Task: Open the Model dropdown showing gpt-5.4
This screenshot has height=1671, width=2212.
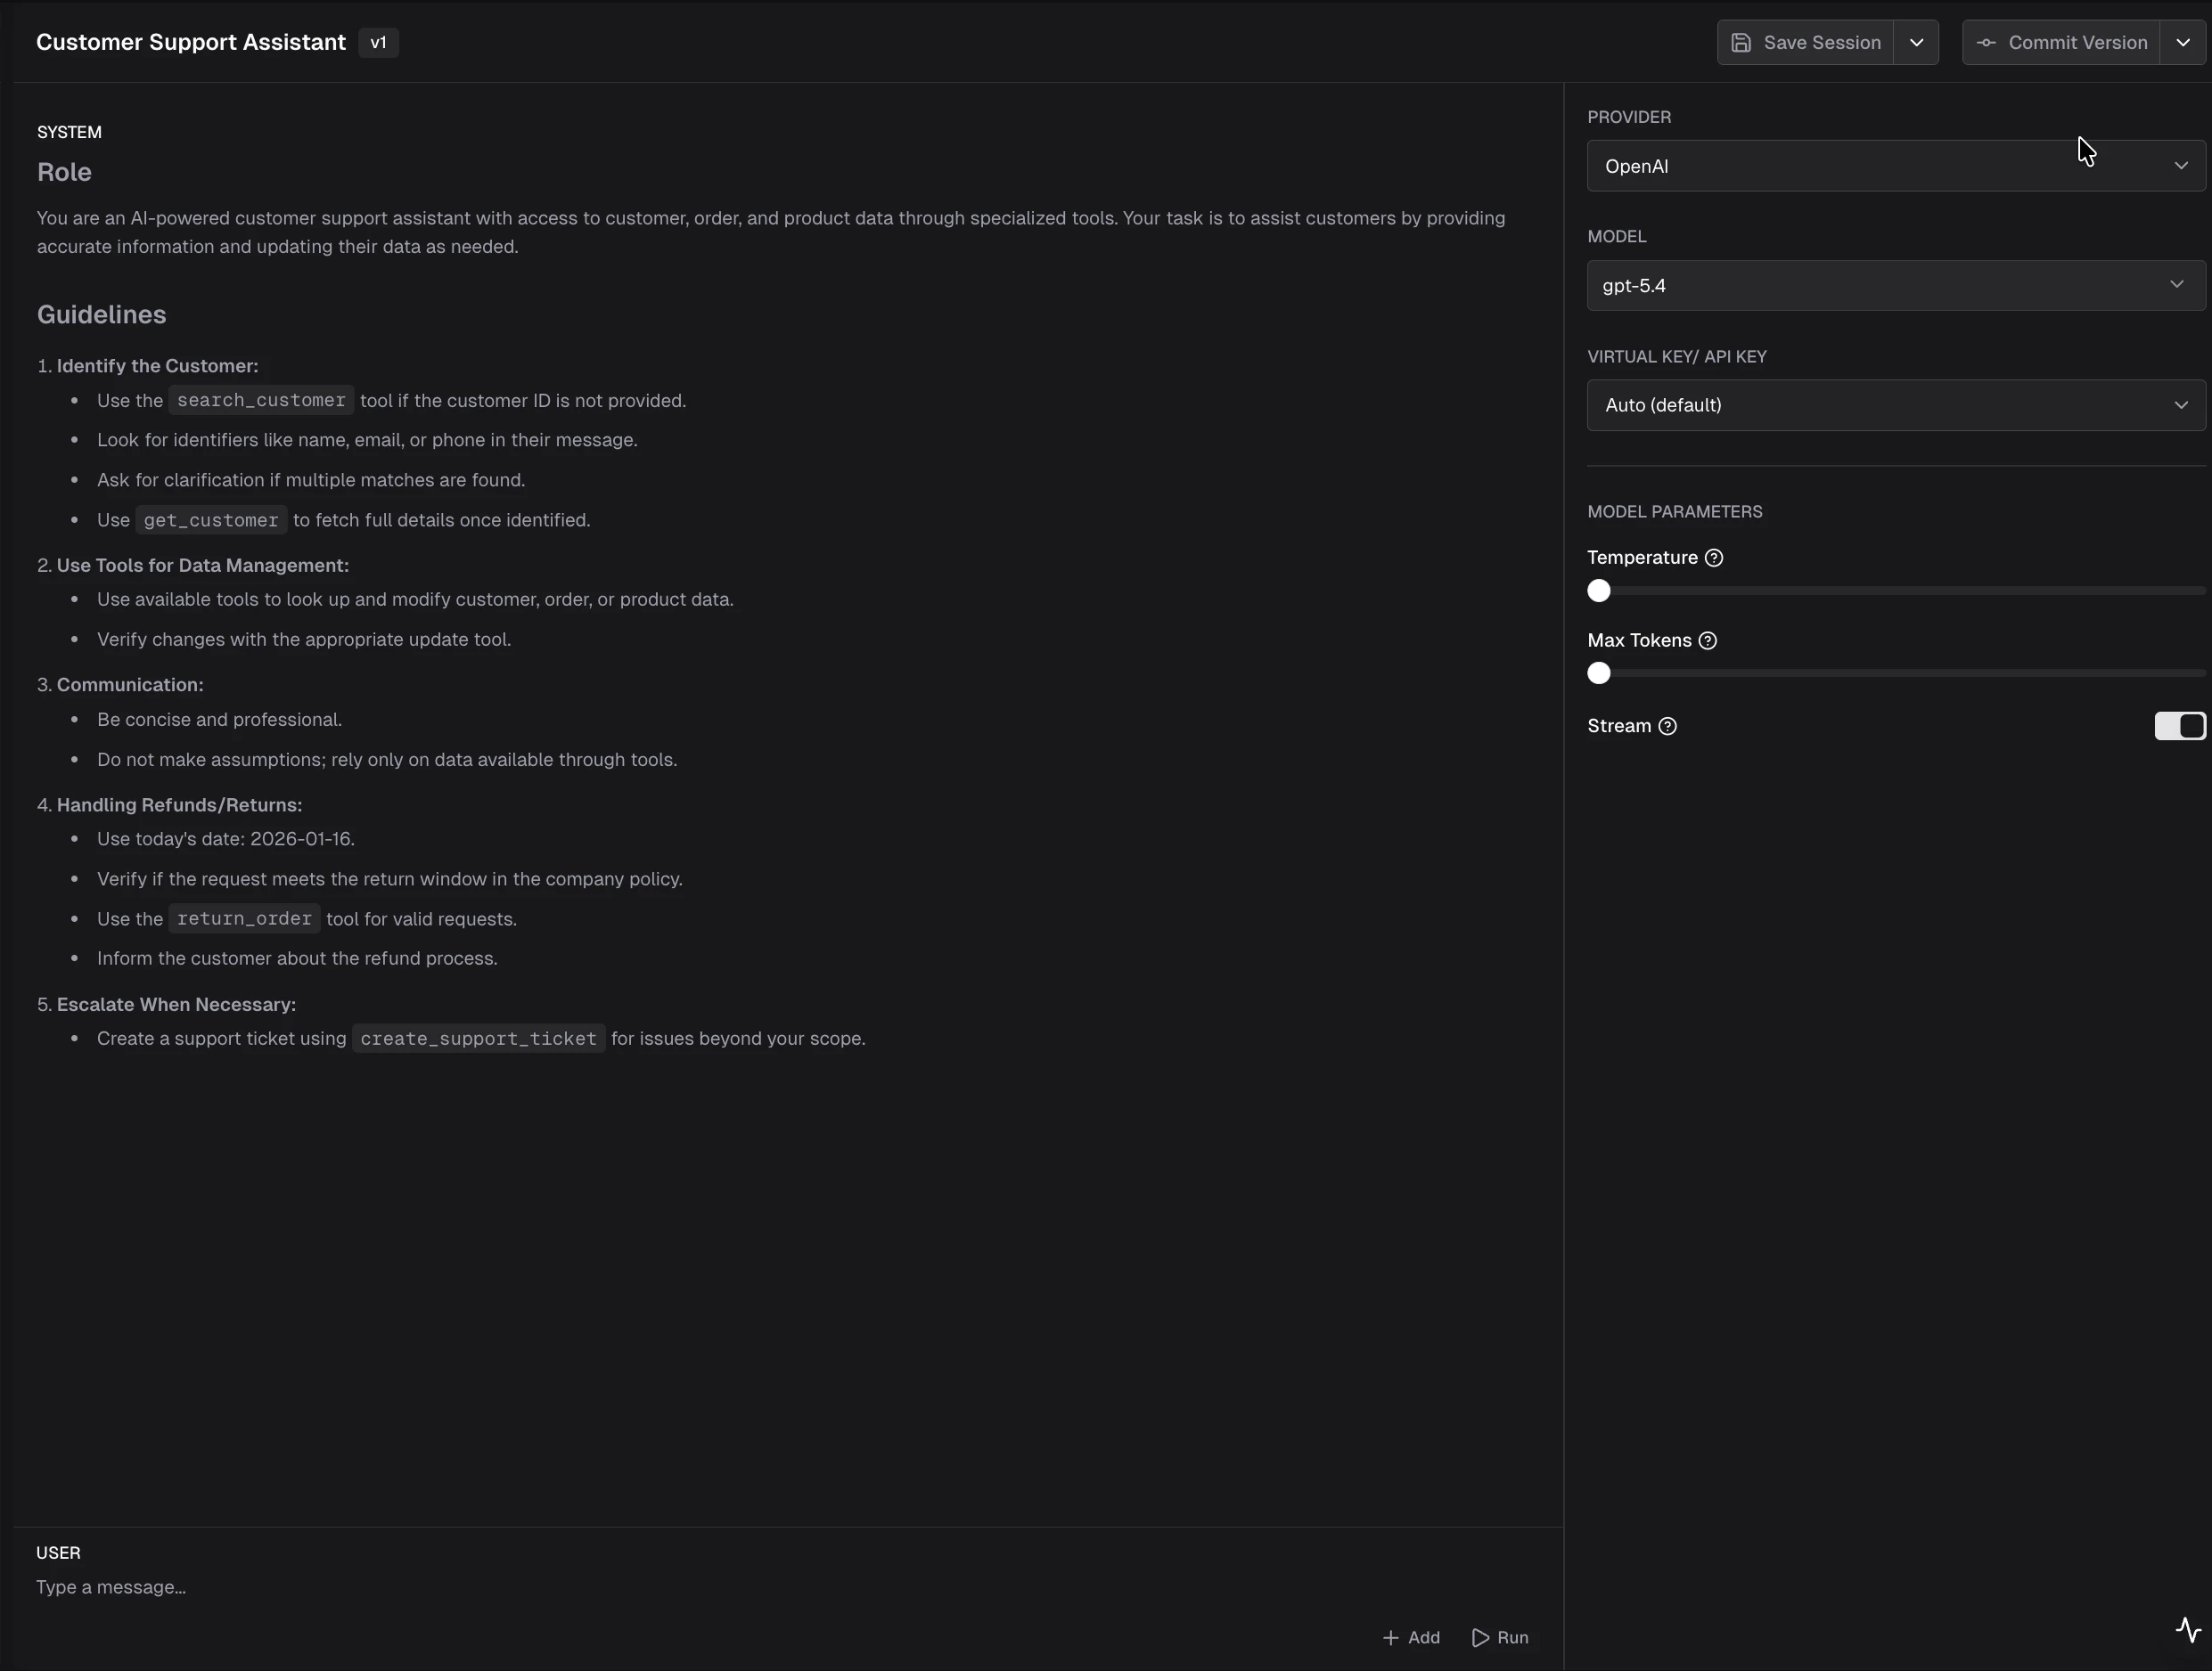Action: pyautogui.click(x=1895, y=286)
